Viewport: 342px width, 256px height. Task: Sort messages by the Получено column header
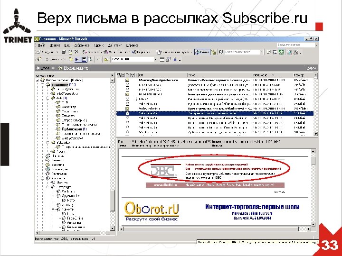273,75
